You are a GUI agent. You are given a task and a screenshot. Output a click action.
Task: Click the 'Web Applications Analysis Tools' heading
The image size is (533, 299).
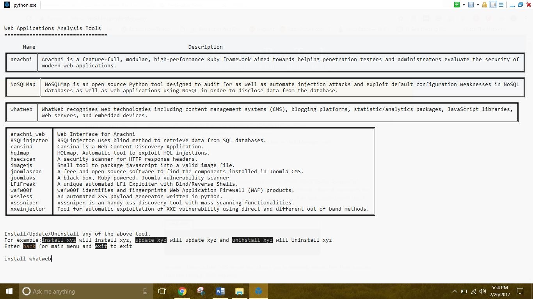tap(53, 28)
